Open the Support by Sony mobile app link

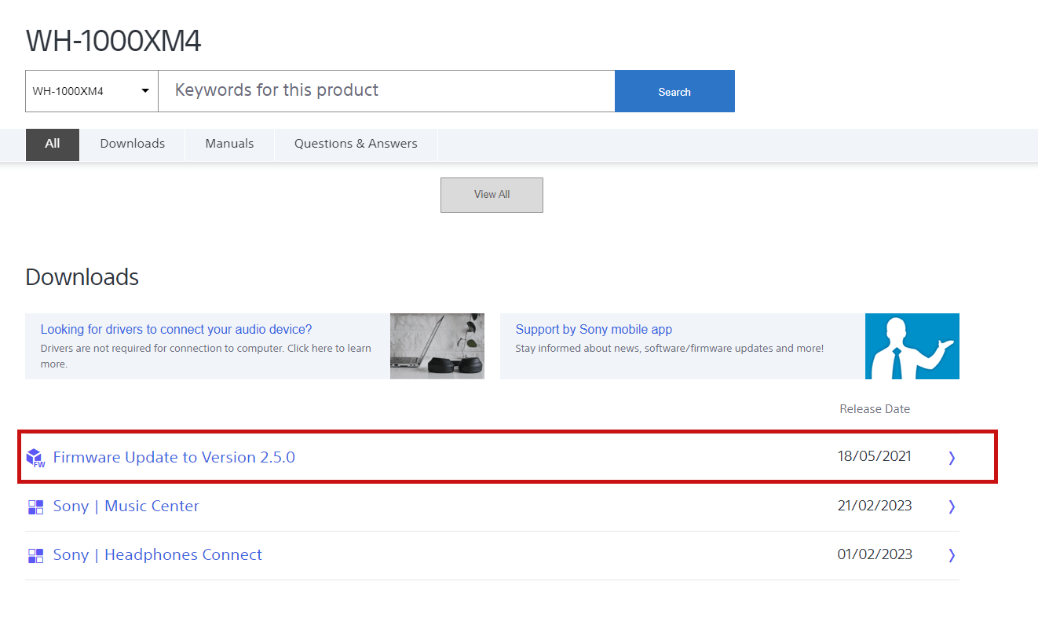click(594, 330)
